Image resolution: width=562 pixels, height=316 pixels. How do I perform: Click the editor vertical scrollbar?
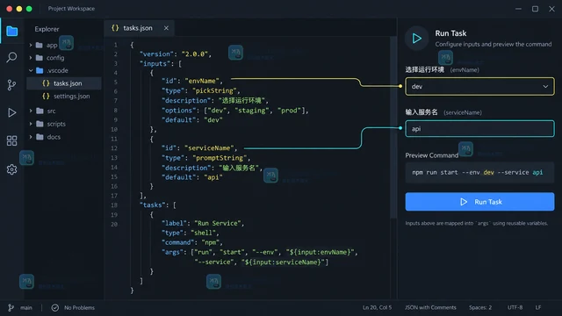[x=393, y=127]
